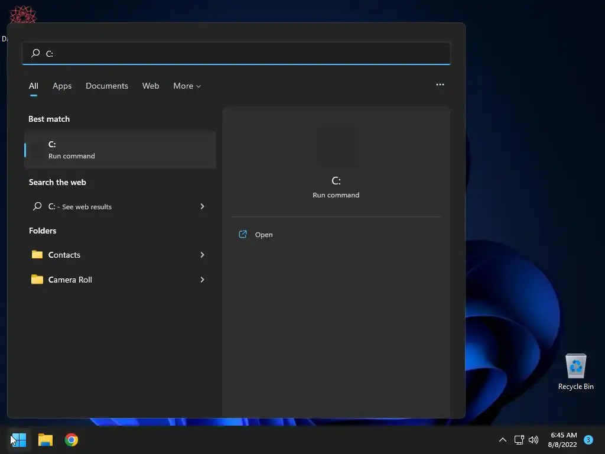Click the C: title in preview pane
The height and width of the screenshot is (454, 605).
336,181
